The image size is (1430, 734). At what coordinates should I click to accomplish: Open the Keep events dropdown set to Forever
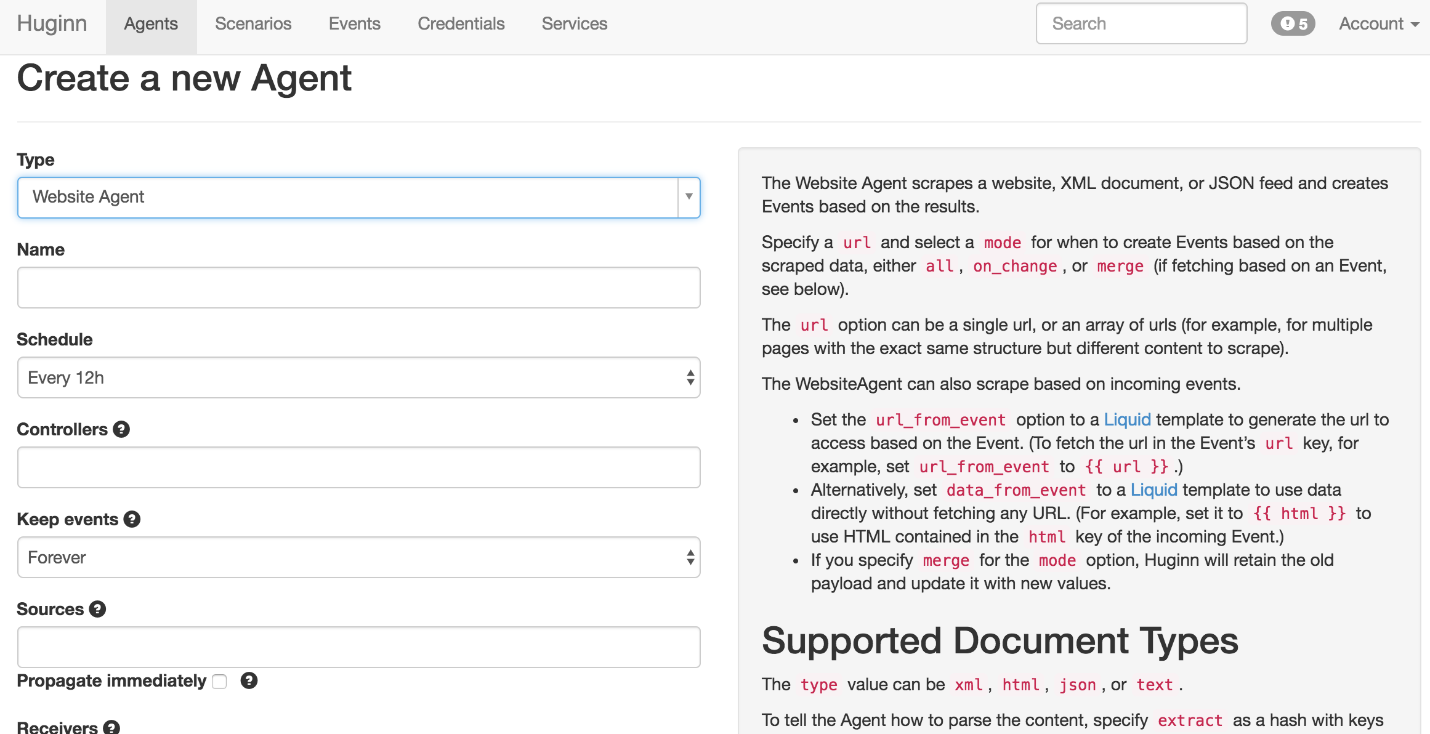pyautogui.click(x=359, y=557)
